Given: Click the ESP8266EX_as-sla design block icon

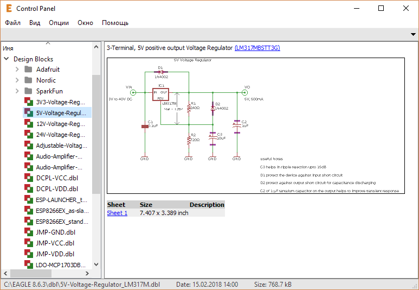Looking at the screenshot, I should 29,211.
